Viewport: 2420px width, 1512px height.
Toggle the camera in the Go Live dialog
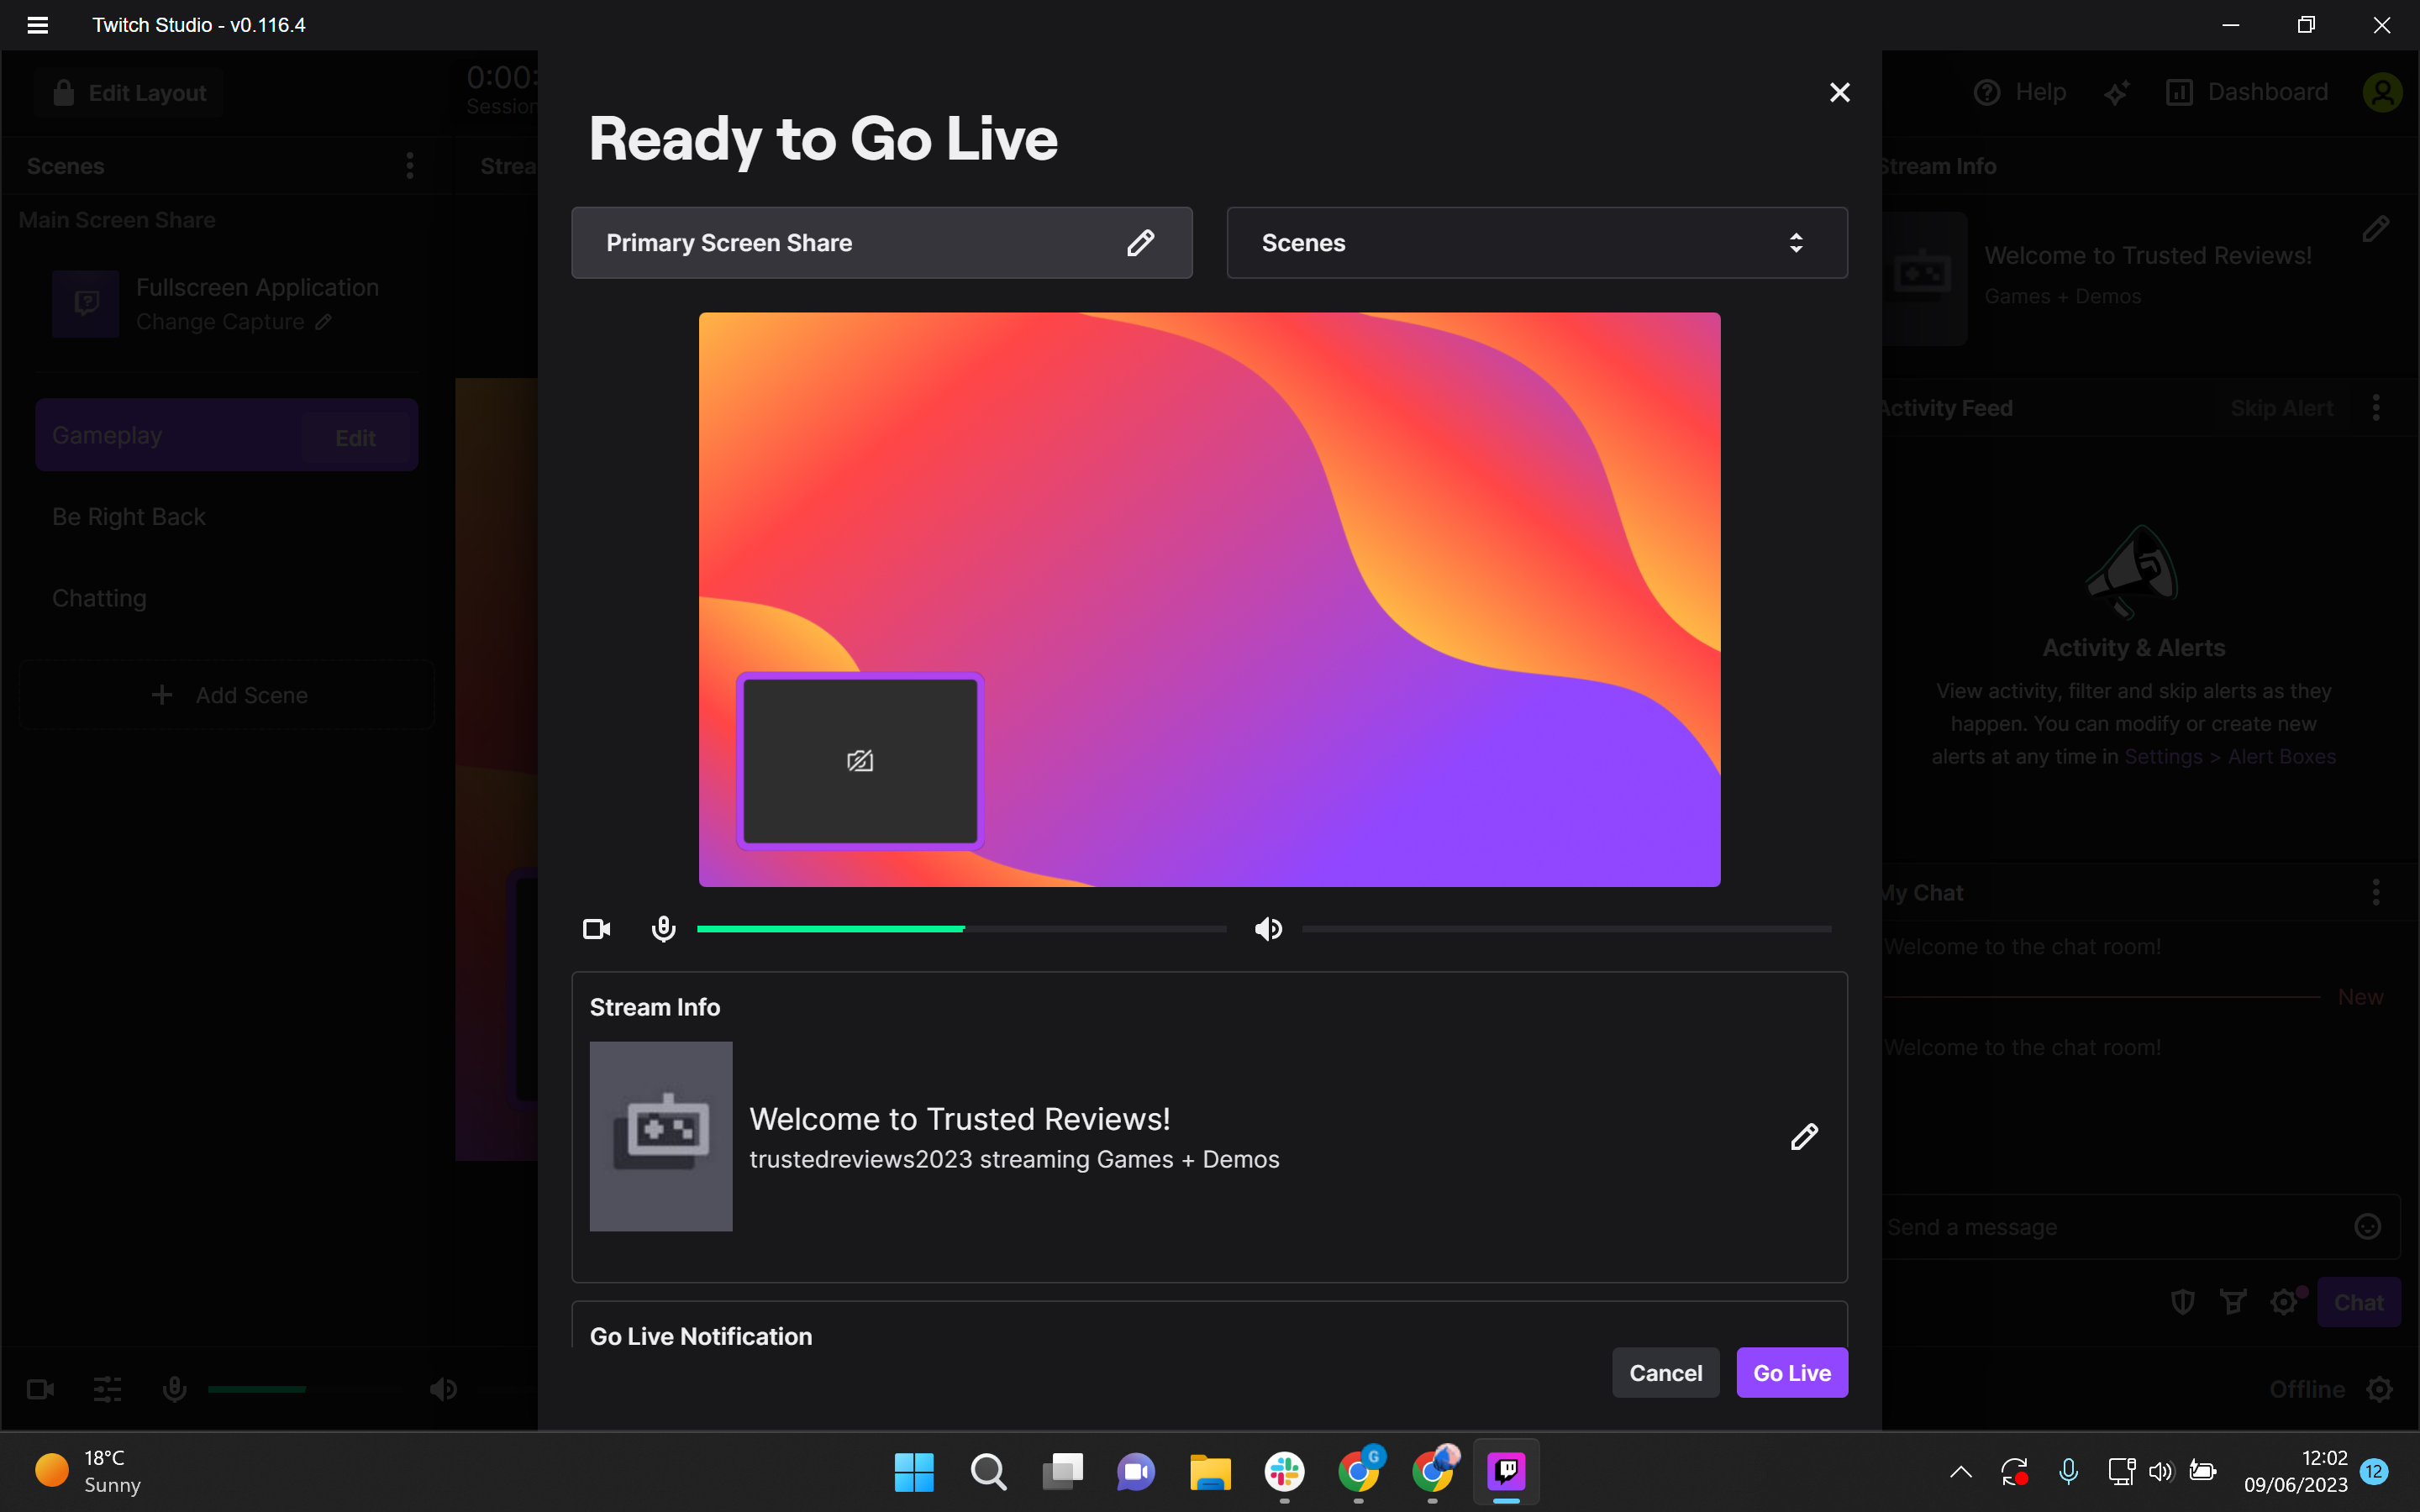pos(597,929)
